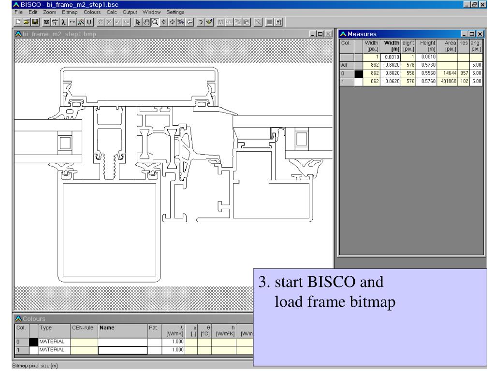Click the Name field for colour 0
Viewport: 495px width, 371px height.
(122, 342)
